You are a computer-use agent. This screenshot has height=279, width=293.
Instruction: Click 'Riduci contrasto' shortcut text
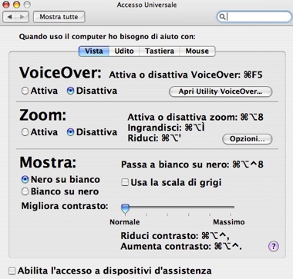175,236
